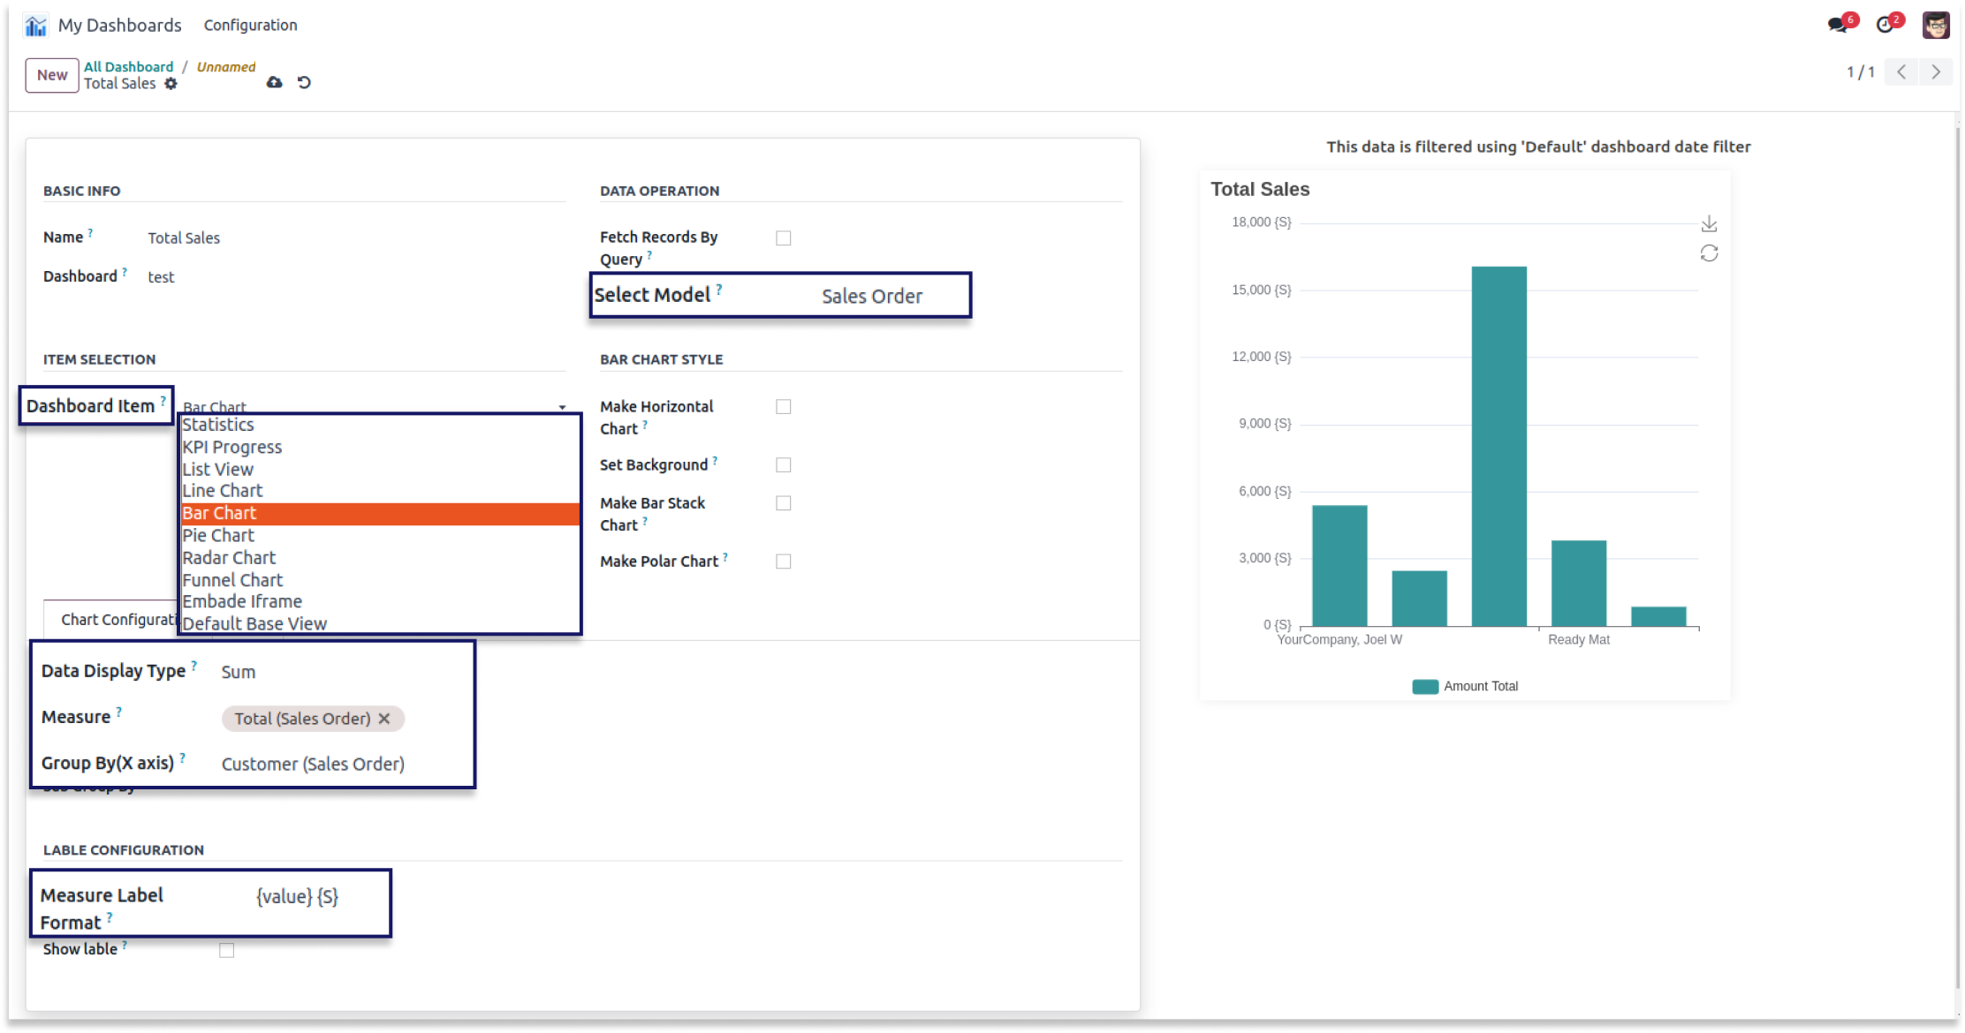Viewport: 1965px width, 1033px height.
Task: Click the New button
Action: [51, 75]
